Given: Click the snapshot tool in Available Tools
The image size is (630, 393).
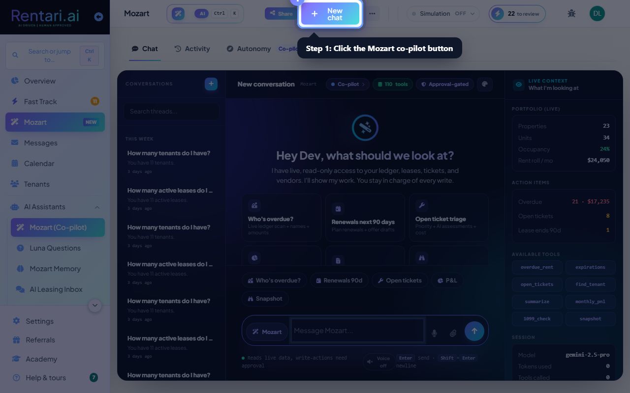Looking at the screenshot, I should pyautogui.click(x=590, y=319).
